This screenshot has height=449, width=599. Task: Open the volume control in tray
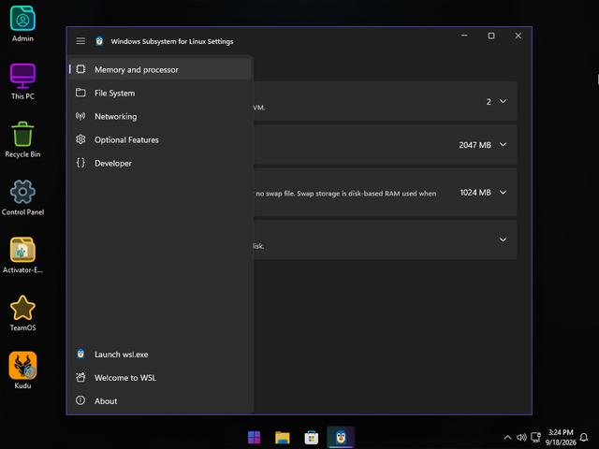[x=521, y=437]
